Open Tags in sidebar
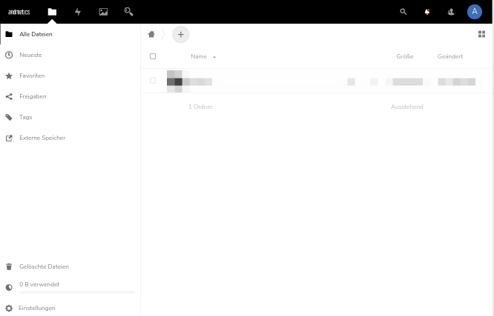The height and width of the screenshot is (316, 494). pyautogui.click(x=70, y=117)
